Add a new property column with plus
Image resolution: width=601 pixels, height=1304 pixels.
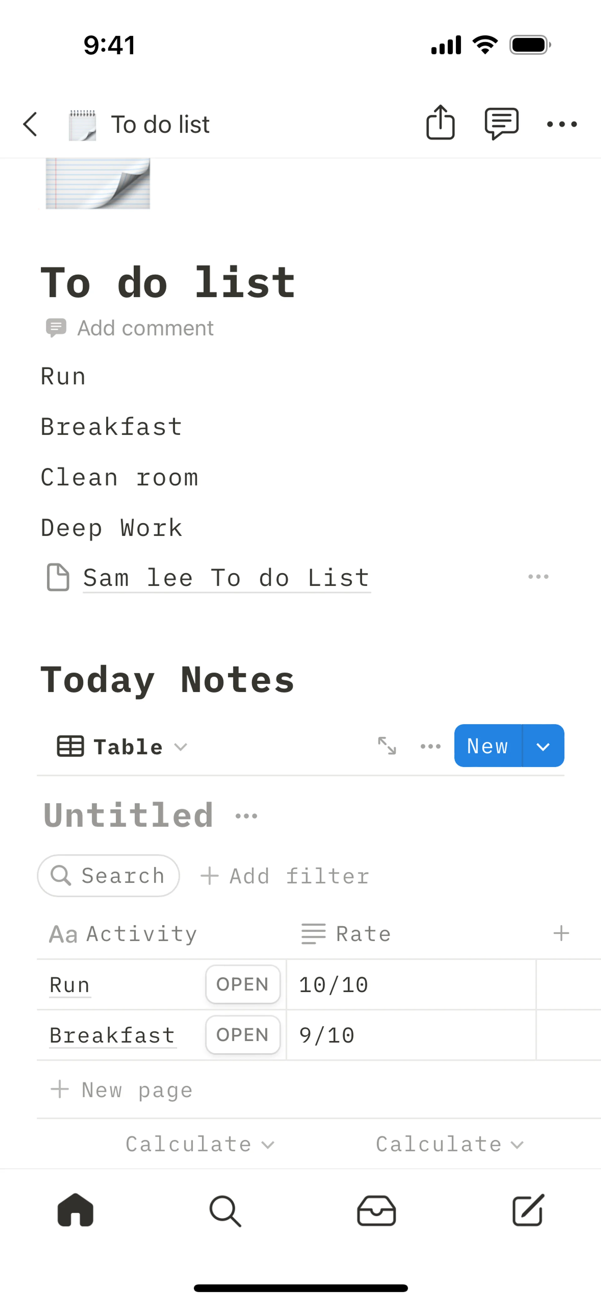561,933
